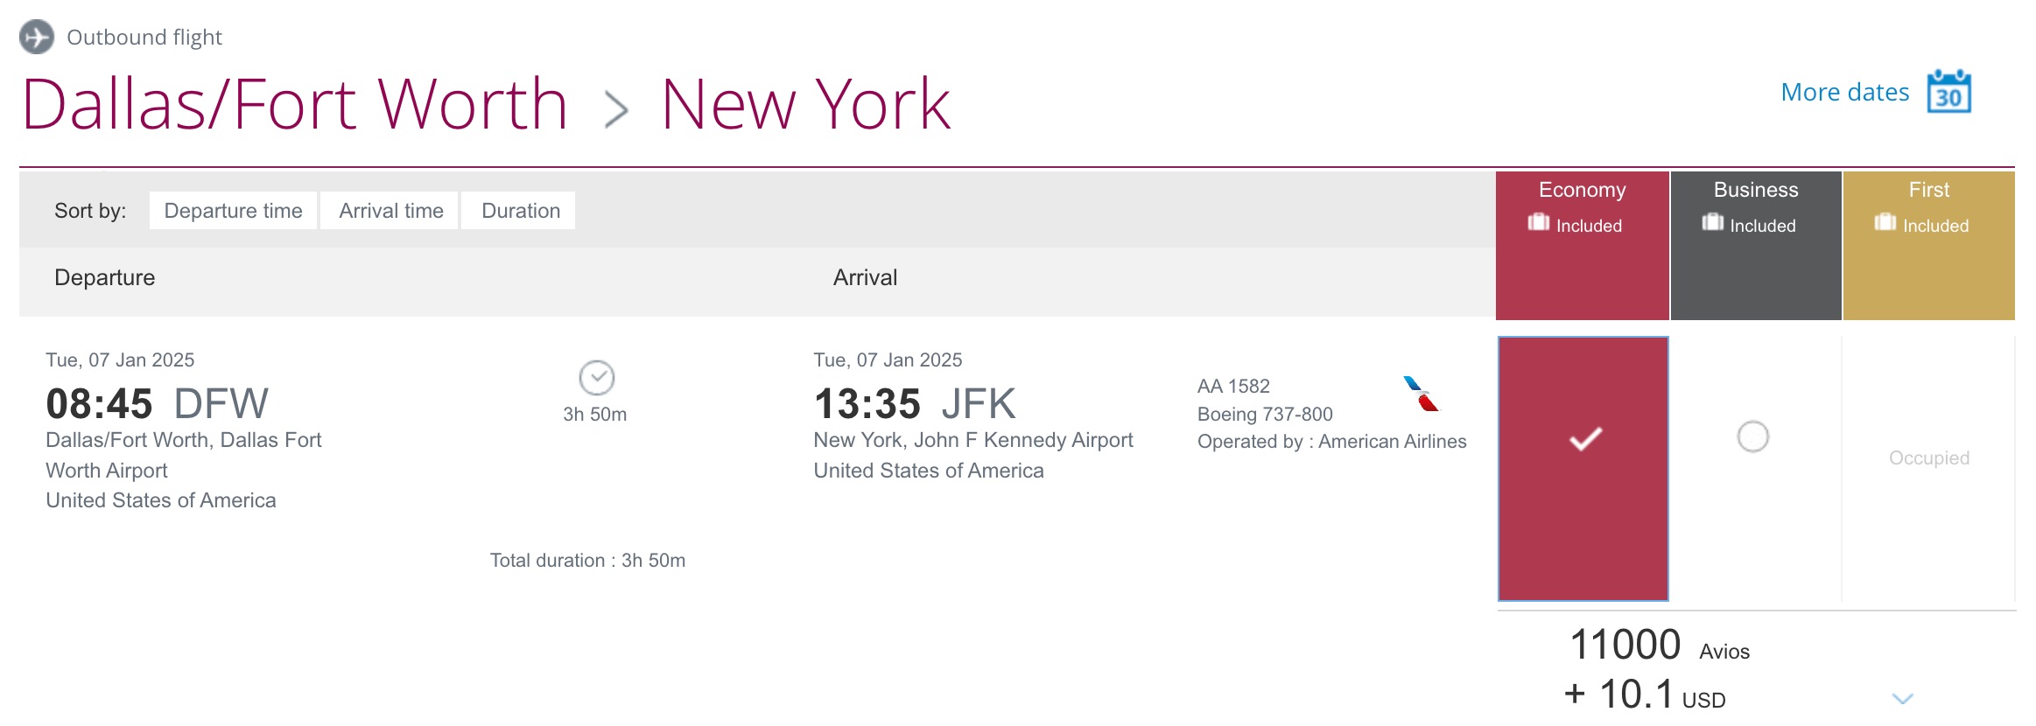Sort flights by Duration
Image resolution: width=2036 pixels, height=726 pixels.
point(519,210)
